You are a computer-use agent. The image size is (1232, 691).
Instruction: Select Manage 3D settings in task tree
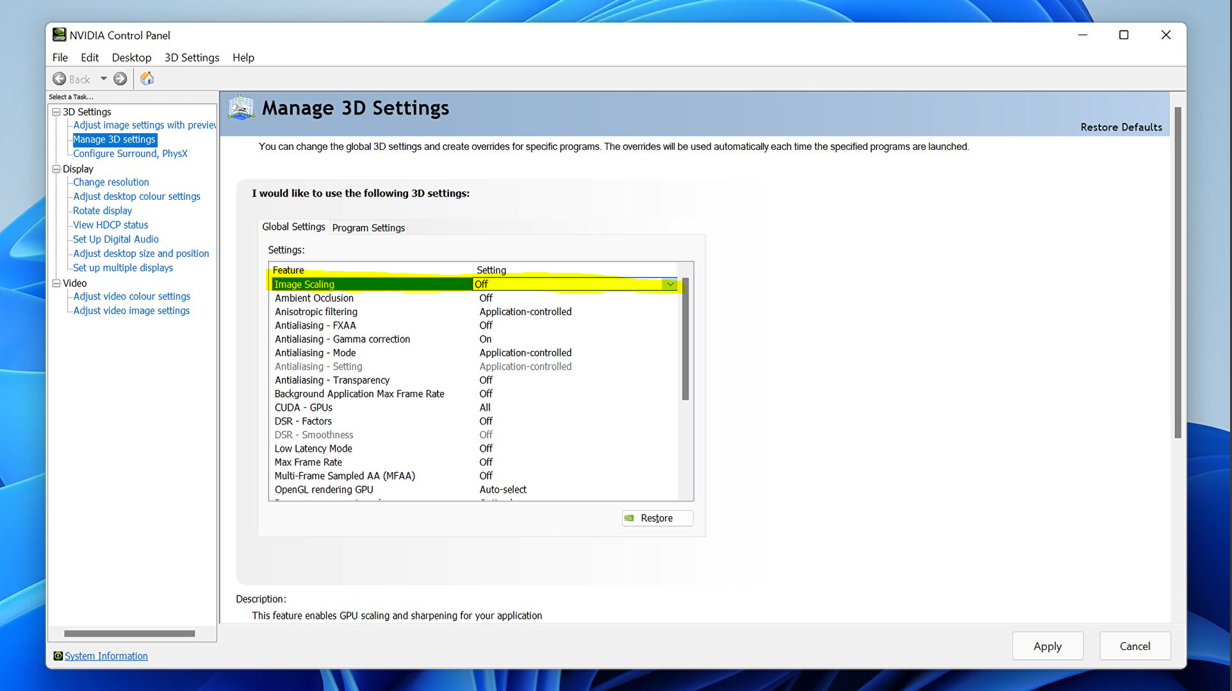[x=114, y=140]
